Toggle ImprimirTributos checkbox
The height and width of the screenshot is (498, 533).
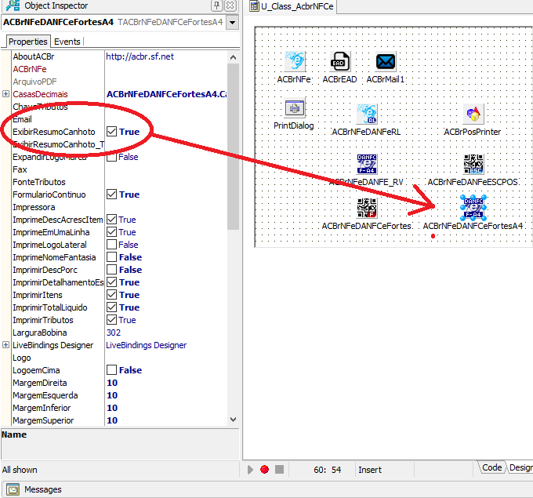111,320
